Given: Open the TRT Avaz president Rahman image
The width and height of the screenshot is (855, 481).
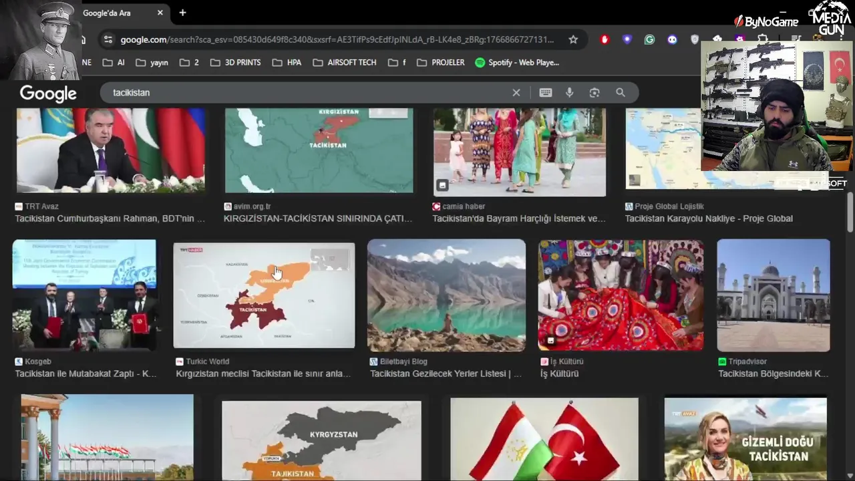Looking at the screenshot, I should (111, 151).
